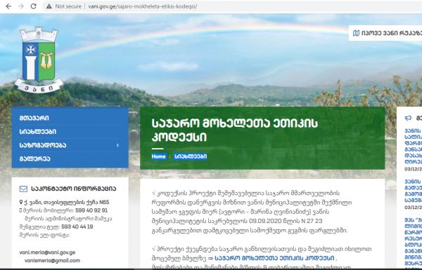Screen dimensions: 422x270
Task: Click the vani.meria@vani.gov.ge email address
Action: pos(47,252)
